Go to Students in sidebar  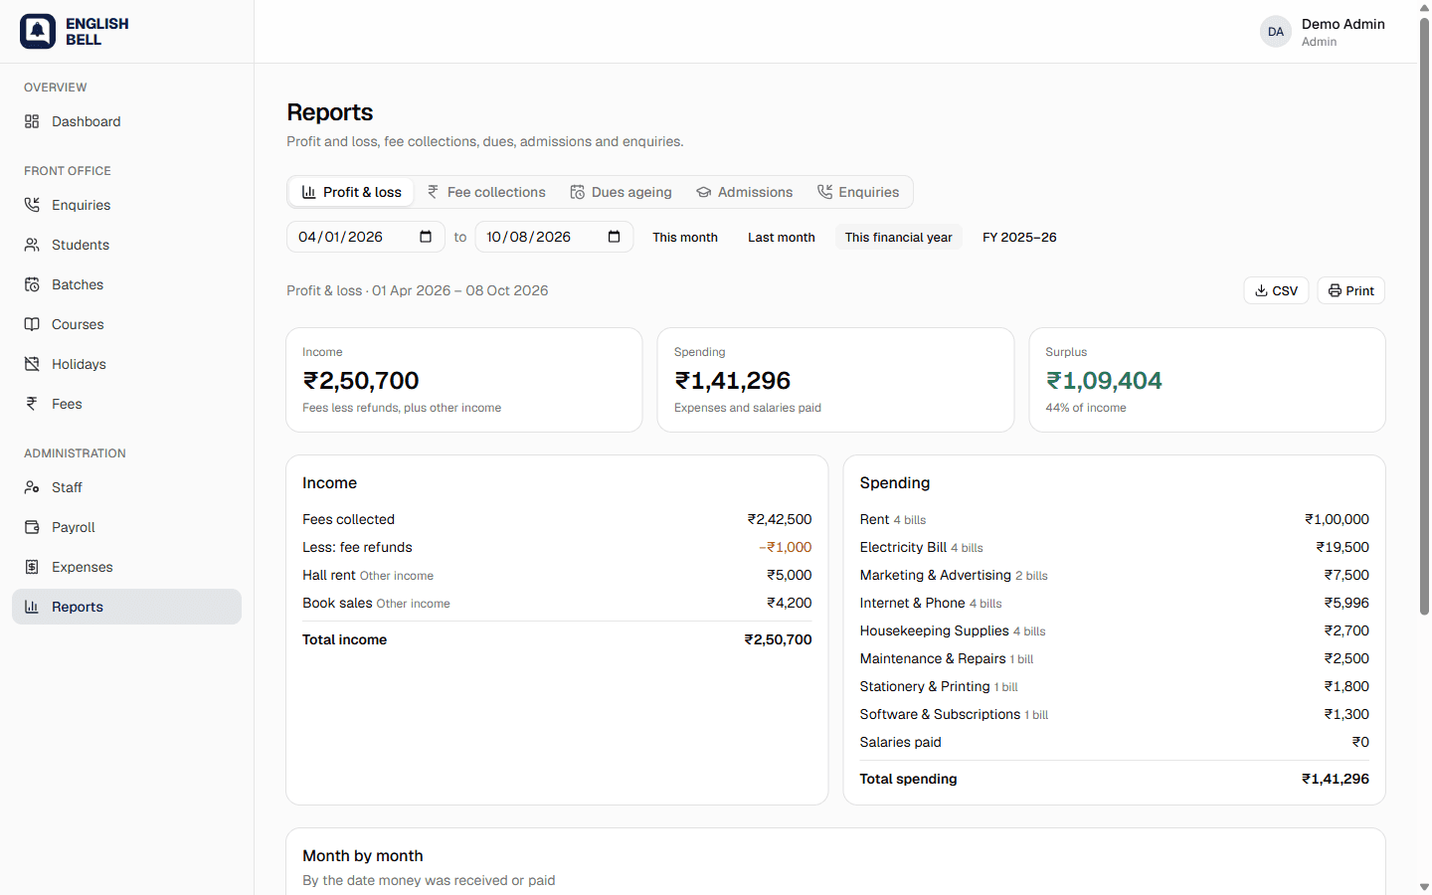click(126, 245)
